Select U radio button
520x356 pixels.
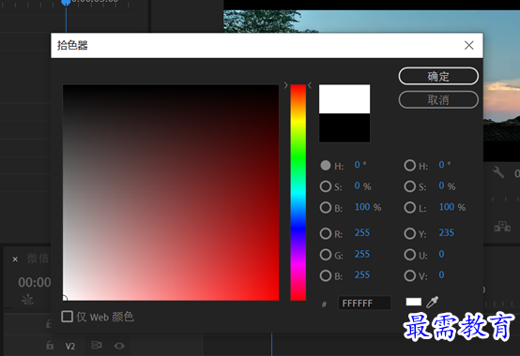[409, 255]
